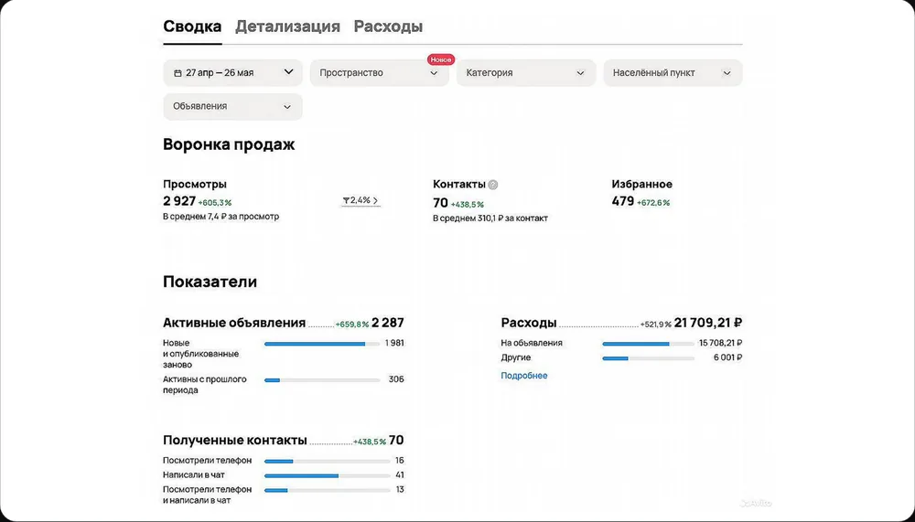Open the date range 27 апр — 26 мая dropdown
This screenshot has width=915, height=522.
coord(232,73)
